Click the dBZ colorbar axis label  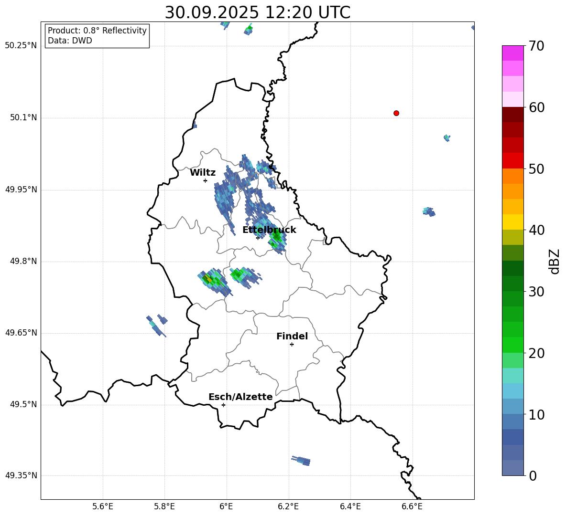point(554,261)
